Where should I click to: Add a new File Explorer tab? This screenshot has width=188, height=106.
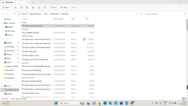(33, 2)
